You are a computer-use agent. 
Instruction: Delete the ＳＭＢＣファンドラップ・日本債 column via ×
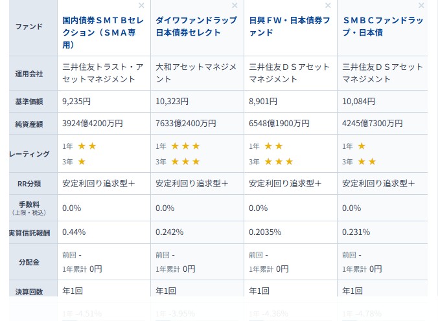pos(421,5)
